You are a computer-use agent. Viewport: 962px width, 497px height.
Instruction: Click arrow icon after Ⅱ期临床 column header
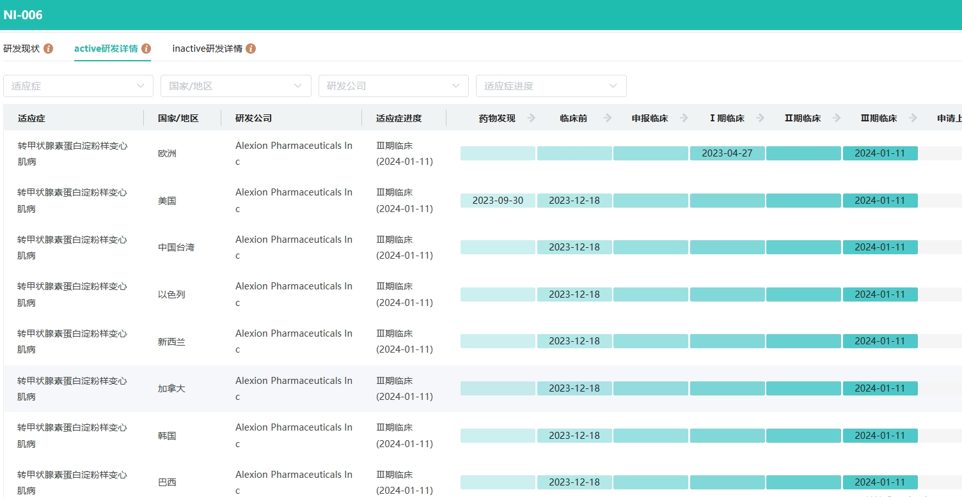point(836,118)
